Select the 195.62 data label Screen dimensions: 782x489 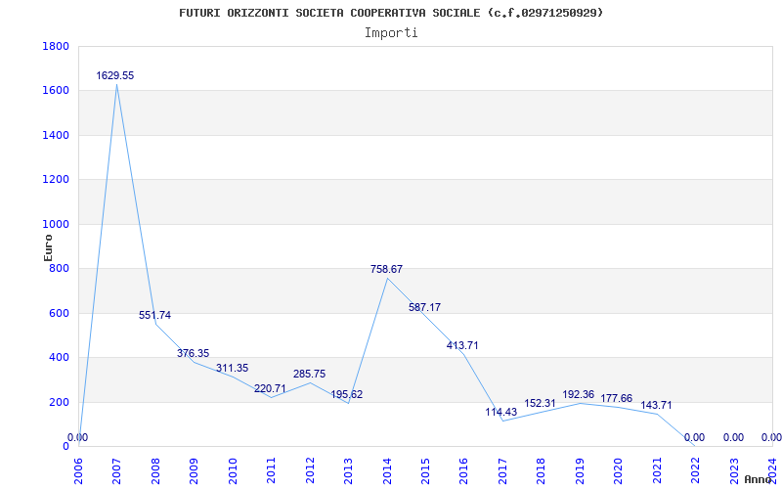pyautogui.click(x=347, y=395)
